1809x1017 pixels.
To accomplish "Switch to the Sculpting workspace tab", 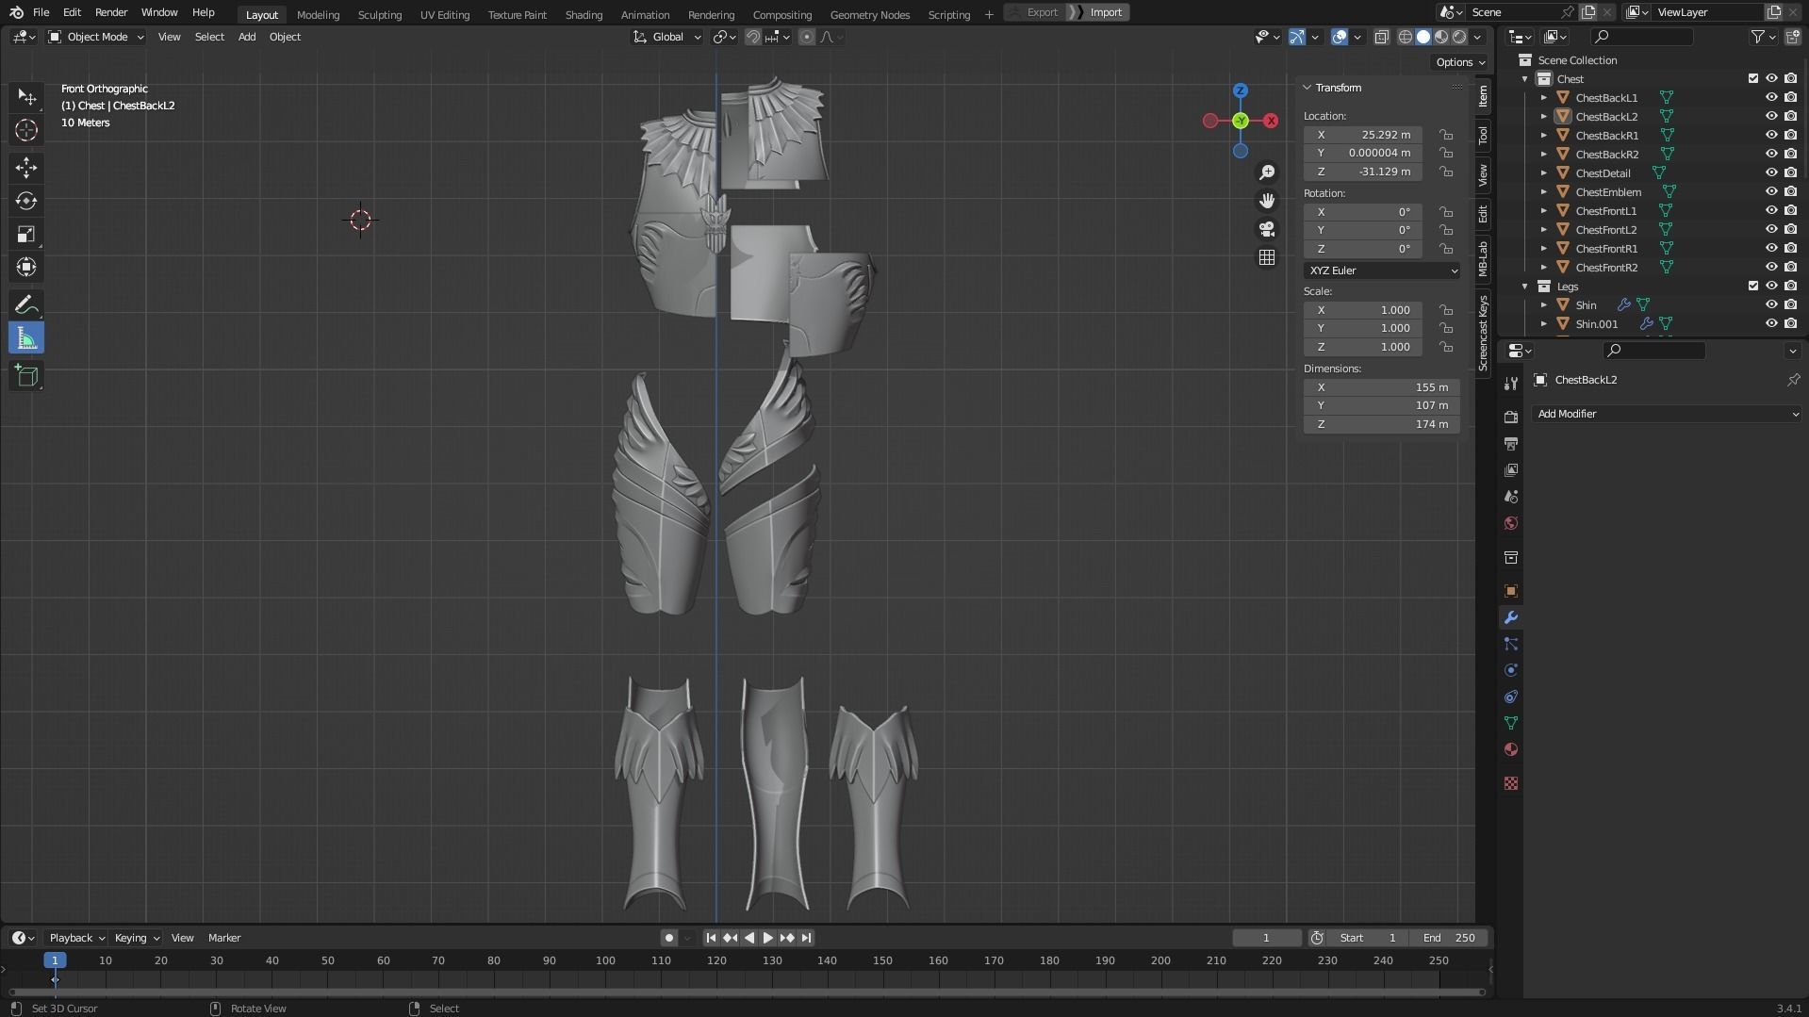I will (379, 14).
